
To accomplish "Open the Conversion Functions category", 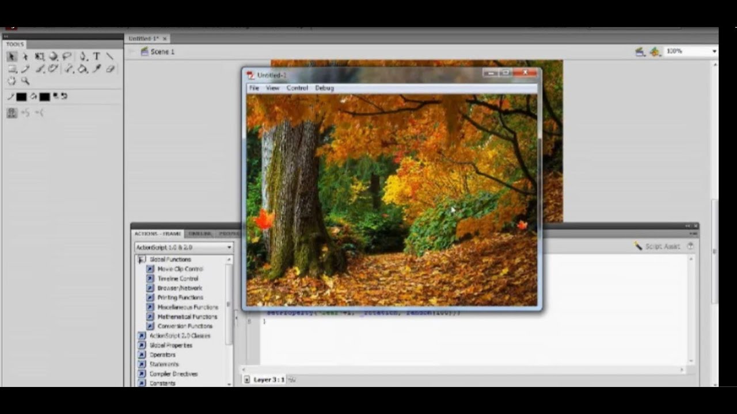I will coord(185,326).
